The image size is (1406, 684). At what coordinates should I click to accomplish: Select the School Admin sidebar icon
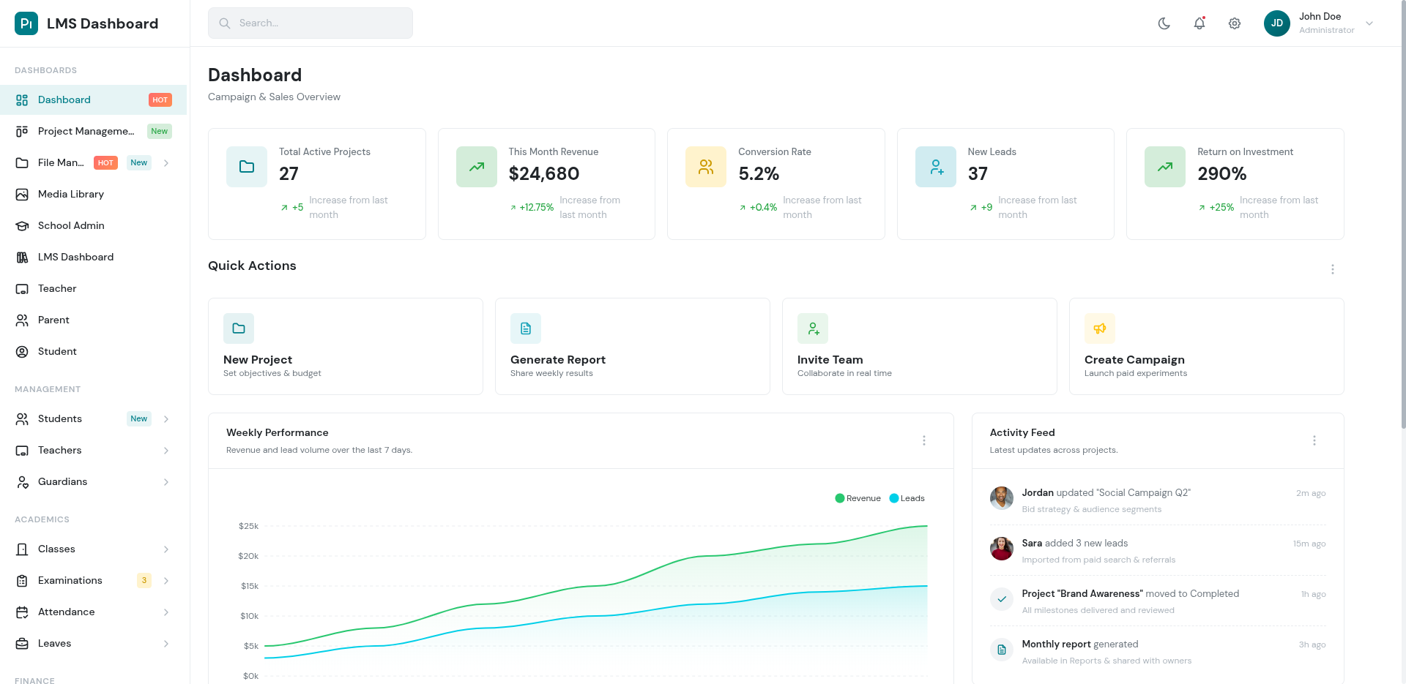(22, 225)
